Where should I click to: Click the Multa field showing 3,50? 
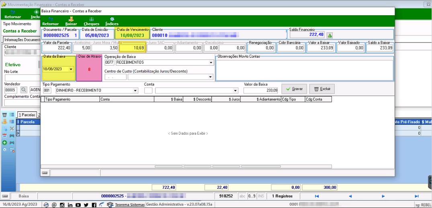(x=105, y=48)
